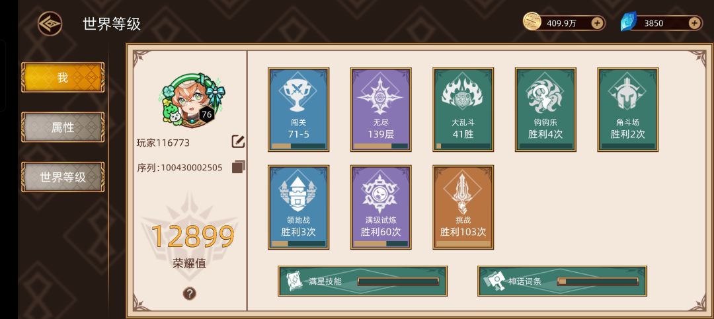The height and width of the screenshot is (319, 714).
Task: Open the 角斗场 helmet card
Action: point(628,110)
